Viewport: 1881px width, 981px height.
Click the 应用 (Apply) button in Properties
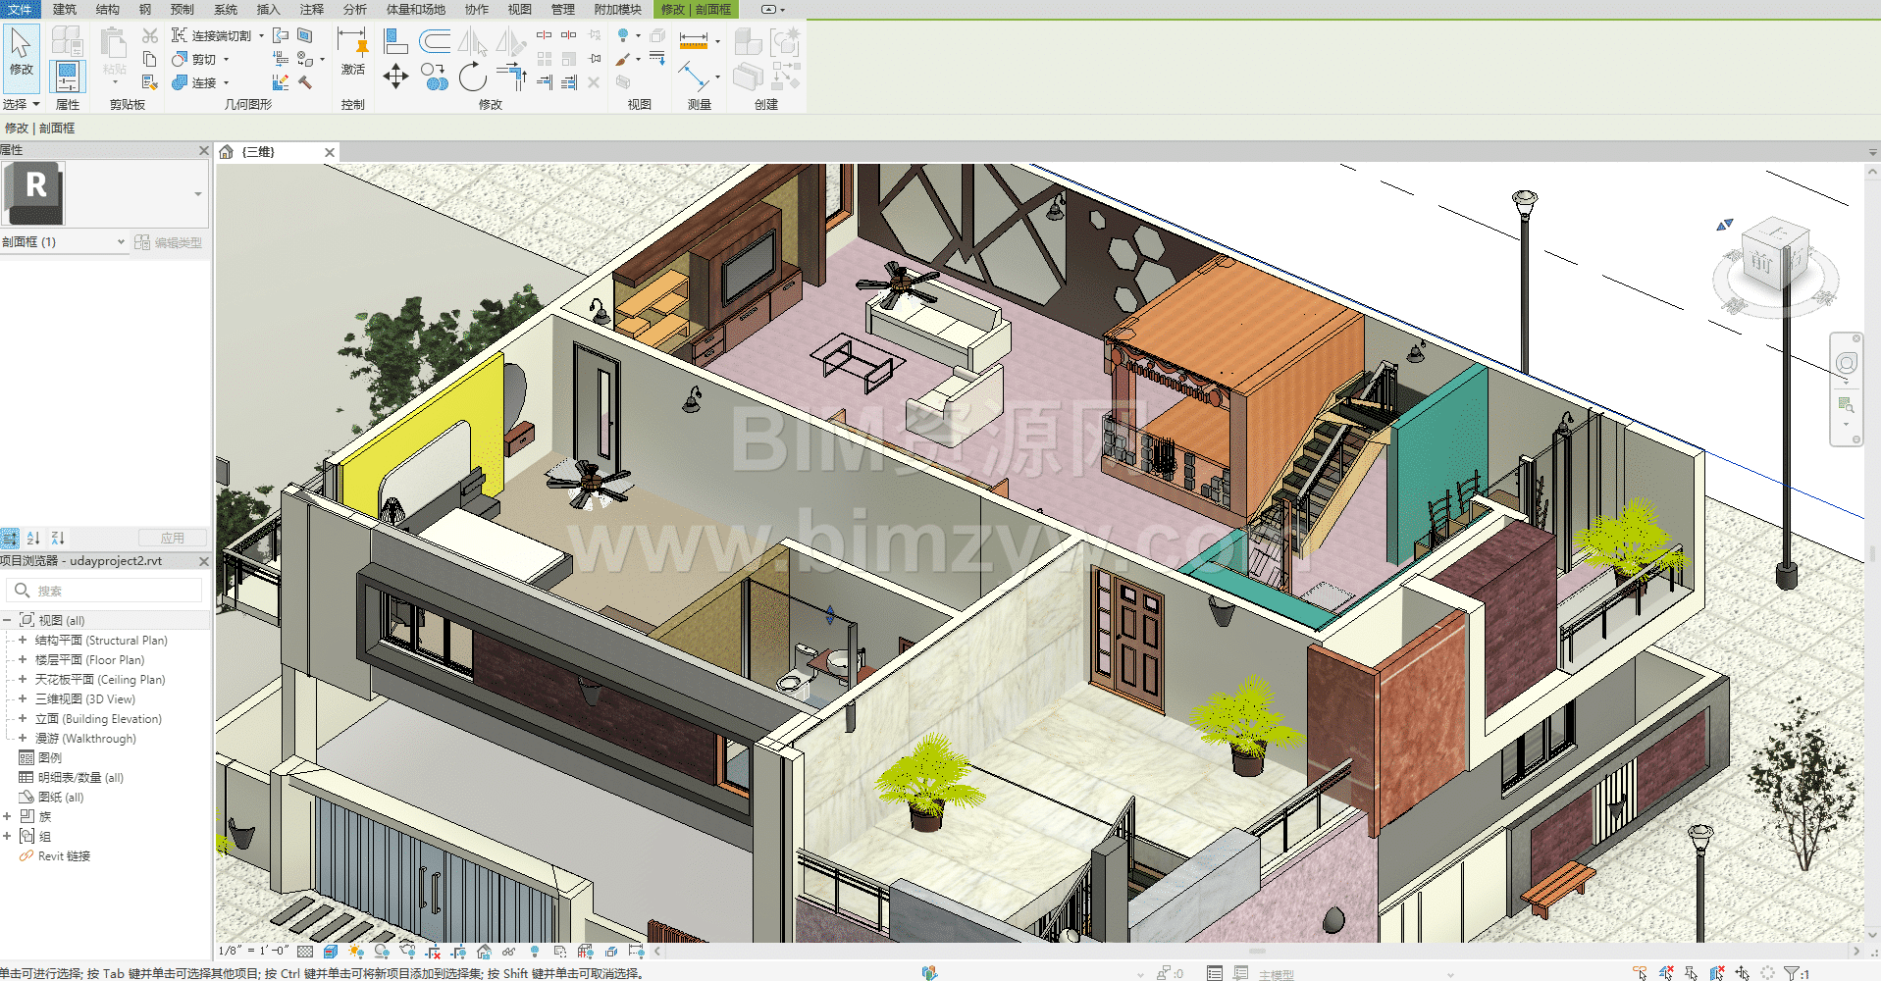point(173,538)
